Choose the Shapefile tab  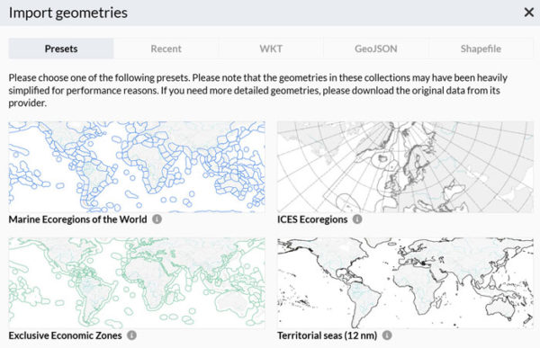pos(481,49)
